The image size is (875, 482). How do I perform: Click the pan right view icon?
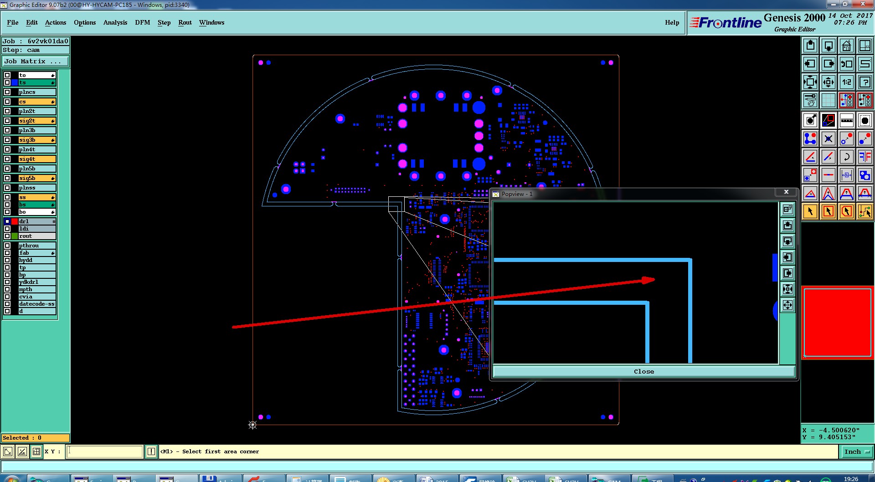[x=829, y=64]
